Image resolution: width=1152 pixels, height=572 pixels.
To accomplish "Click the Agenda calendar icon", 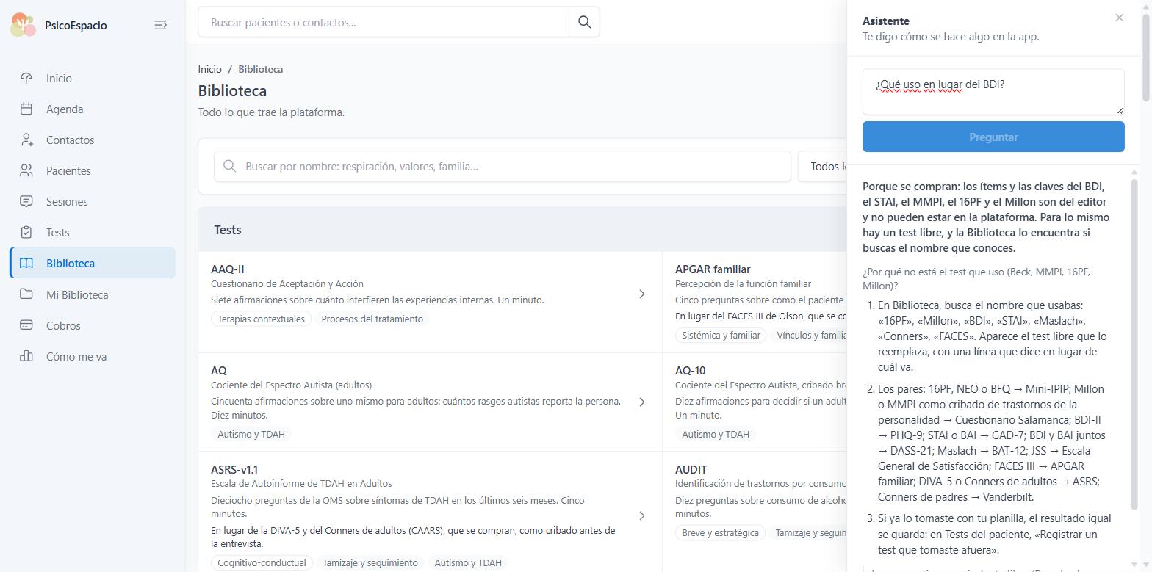I will (x=26, y=109).
